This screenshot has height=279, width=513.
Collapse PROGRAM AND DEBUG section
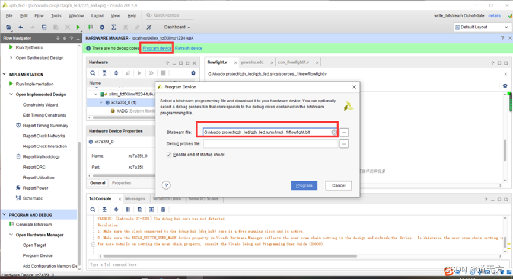coord(4,215)
